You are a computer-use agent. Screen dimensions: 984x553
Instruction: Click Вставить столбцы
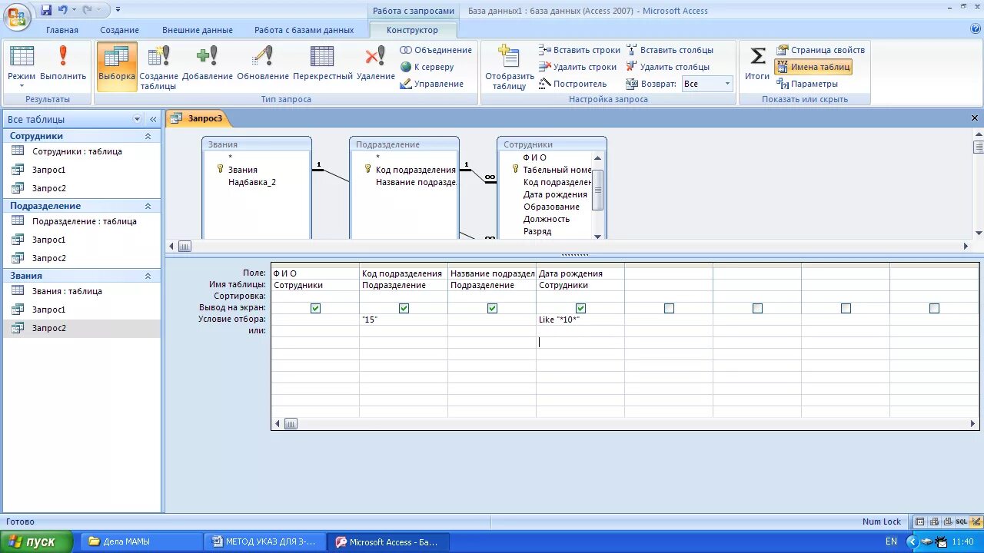(x=670, y=50)
